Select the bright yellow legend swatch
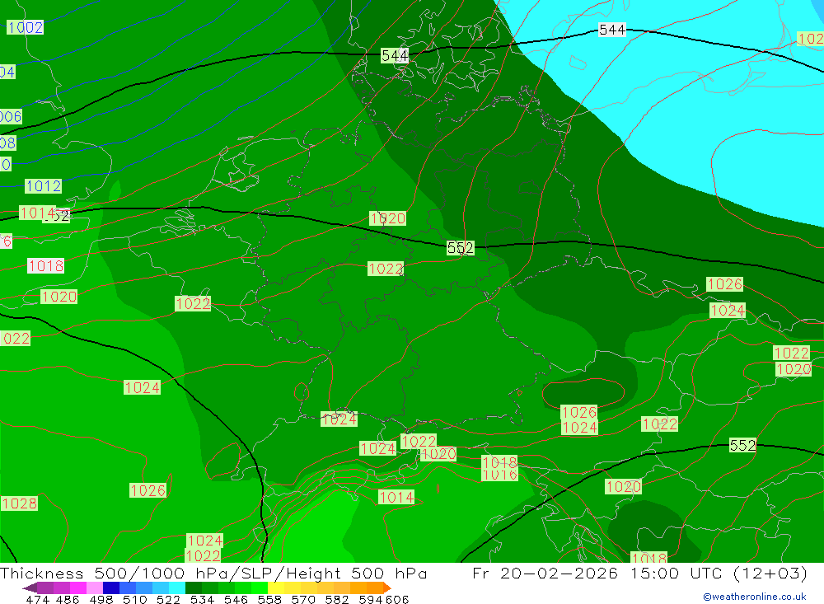The height and width of the screenshot is (604, 824). [276, 588]
